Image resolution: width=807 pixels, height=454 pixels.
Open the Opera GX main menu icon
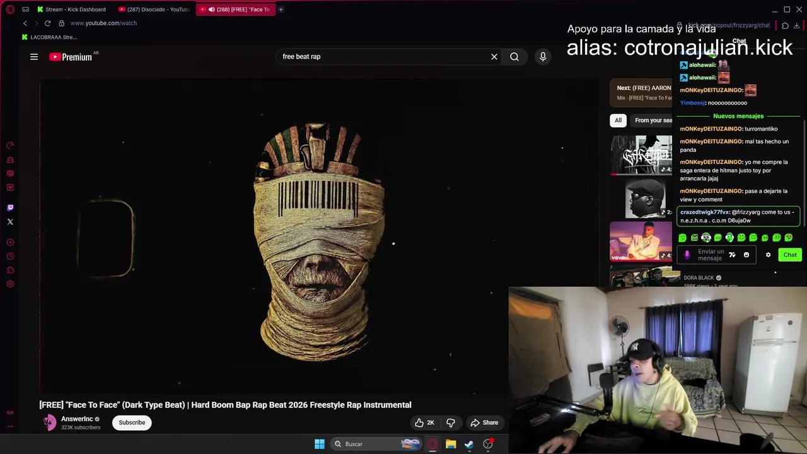coord(10,9)
